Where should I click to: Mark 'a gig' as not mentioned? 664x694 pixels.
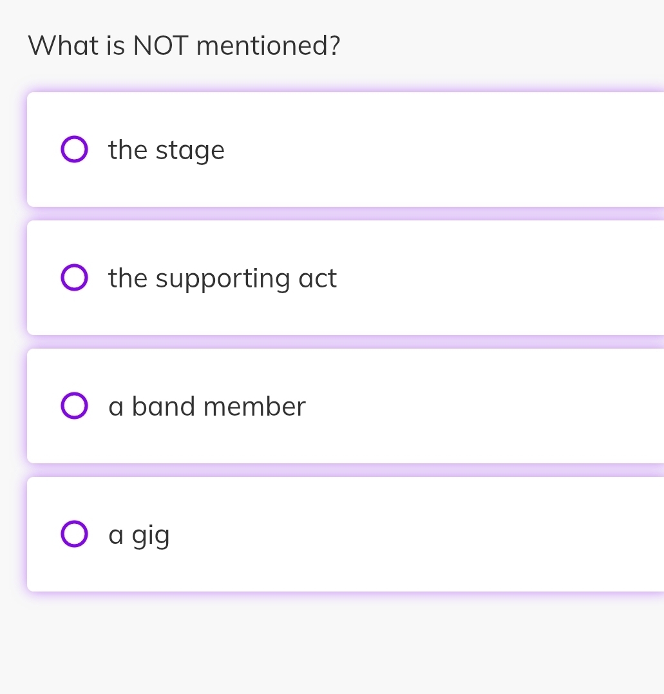74,534
